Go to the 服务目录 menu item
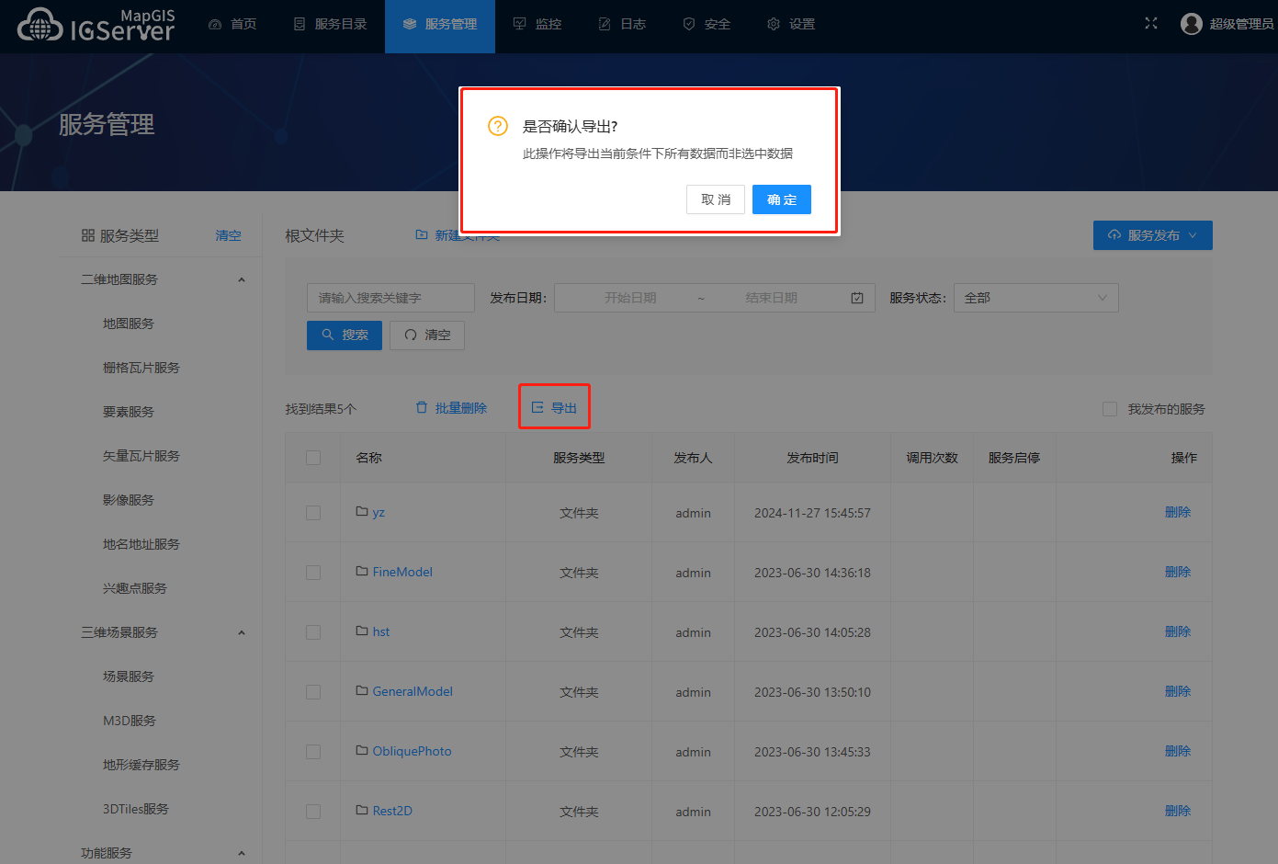The width and height of the screenshot is (1278, 864). point(331,24)
